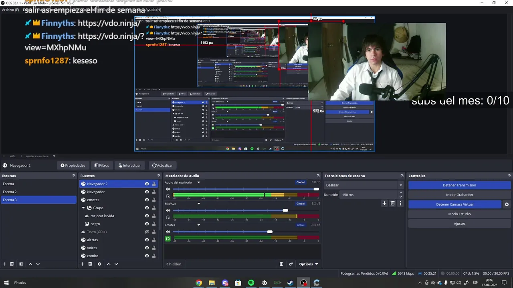Screen dimensions: 513x288
Task: Open Mic/Aux mixer dropdown arrow
Action: coord(198,204)
